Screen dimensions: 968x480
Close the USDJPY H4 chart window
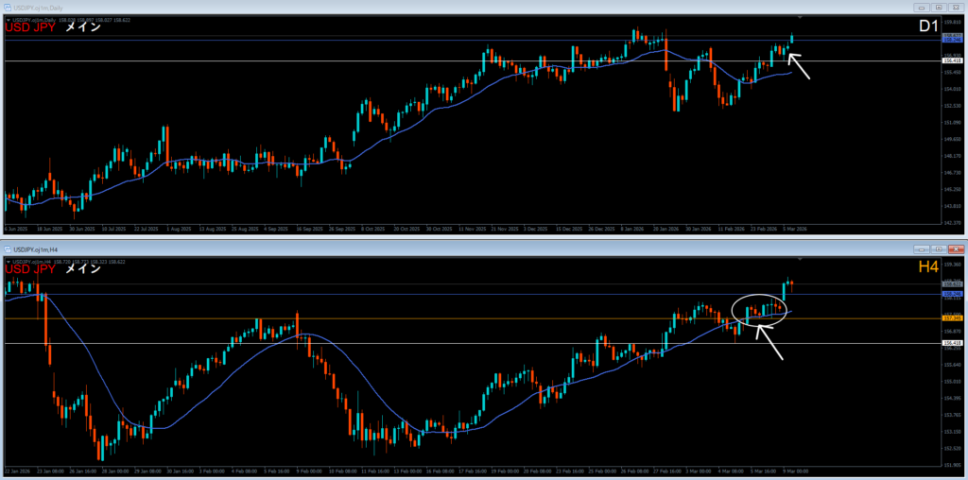click(955, 249)
